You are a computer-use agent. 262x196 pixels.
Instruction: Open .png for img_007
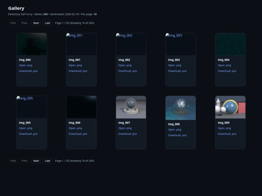pos(125,128)
